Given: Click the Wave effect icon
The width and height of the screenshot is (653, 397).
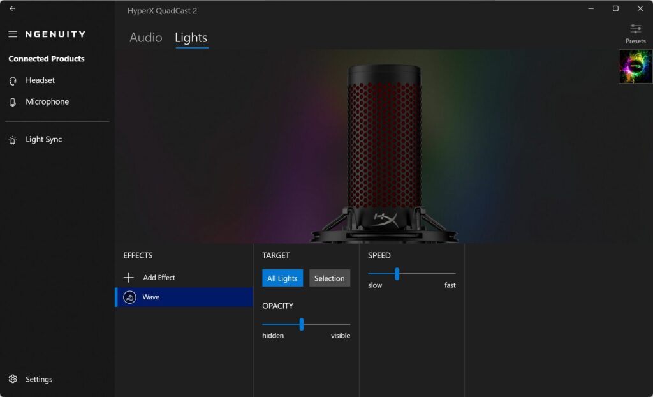Looking at the screenshot, I should point(130,297).
